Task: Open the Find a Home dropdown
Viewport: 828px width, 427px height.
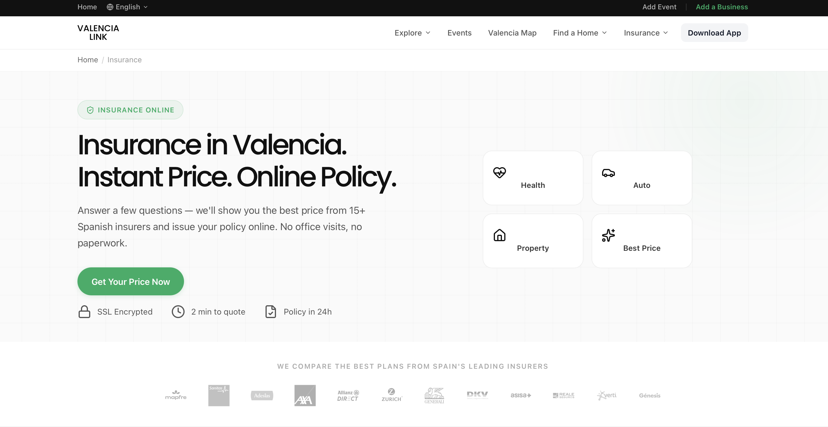Action: (x=580, y=33)
